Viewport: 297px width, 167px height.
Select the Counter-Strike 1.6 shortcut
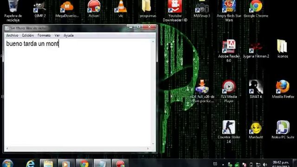(x=229, y=131)
